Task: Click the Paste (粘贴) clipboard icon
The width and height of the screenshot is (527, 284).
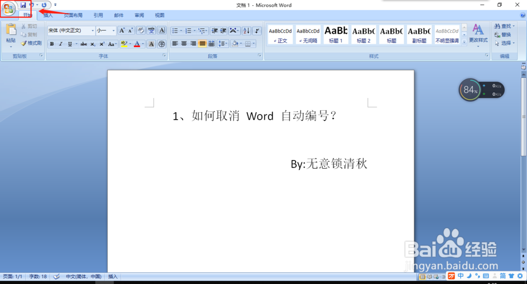Action: pyautogui.click(x=11, y=30)
